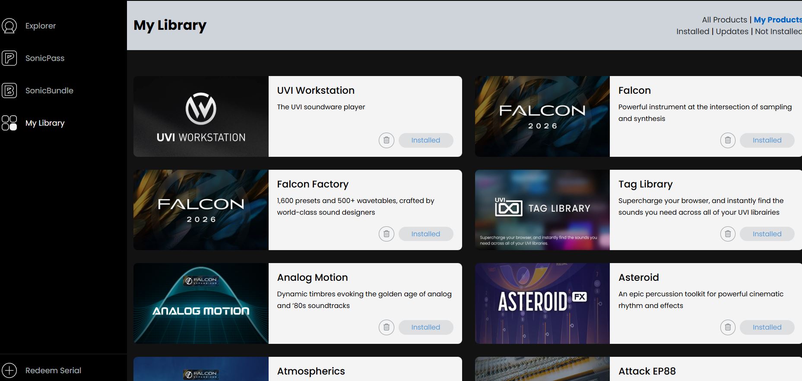Click the Installed button for UVI Workstation
Image resolution: width=802 pixels, height=381 pixels.
(x=425, y=140)
